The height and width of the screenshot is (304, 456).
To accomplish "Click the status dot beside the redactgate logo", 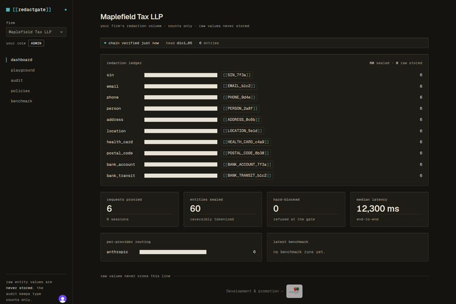I will (66, 10).
